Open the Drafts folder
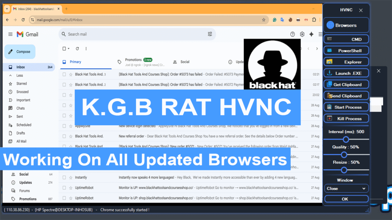Viewport: 392px width, 220px height. click(21, 133)
